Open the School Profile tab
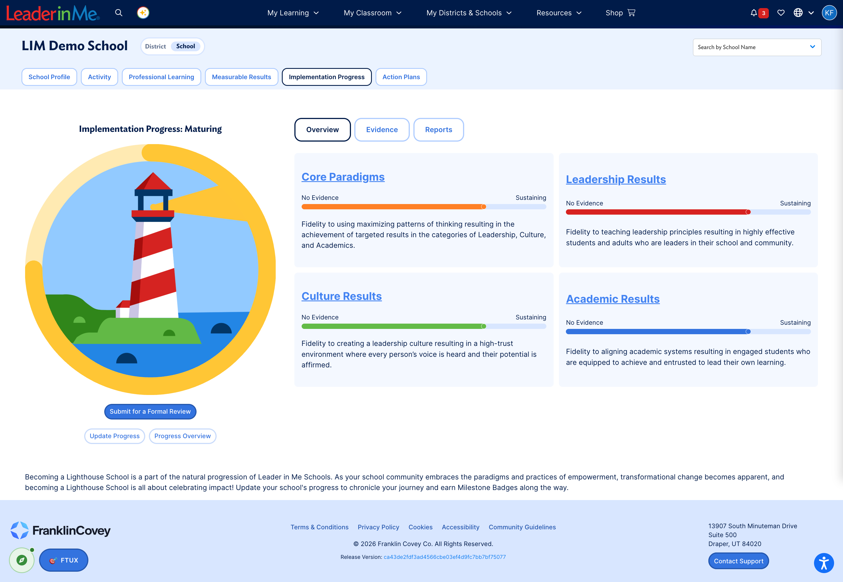The height and width of the screenshot is (582, 843). [49, 77]
